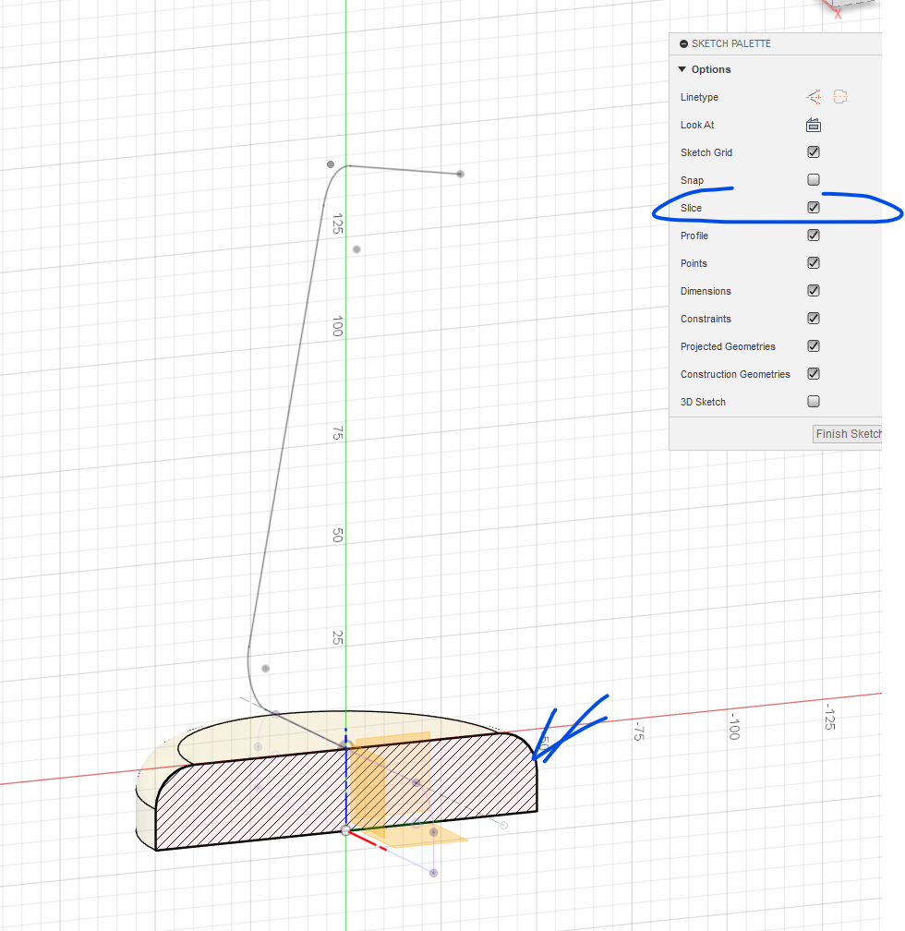
Task: Hide sketch Points via checkbox
Action: (814, 263)
